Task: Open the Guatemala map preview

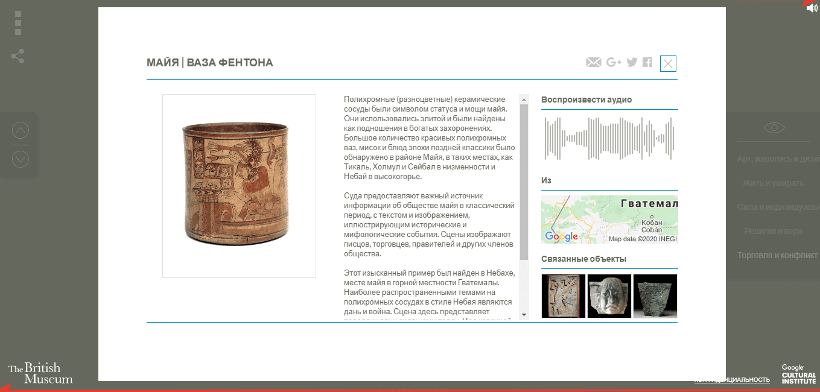Action: coord(609,220)
